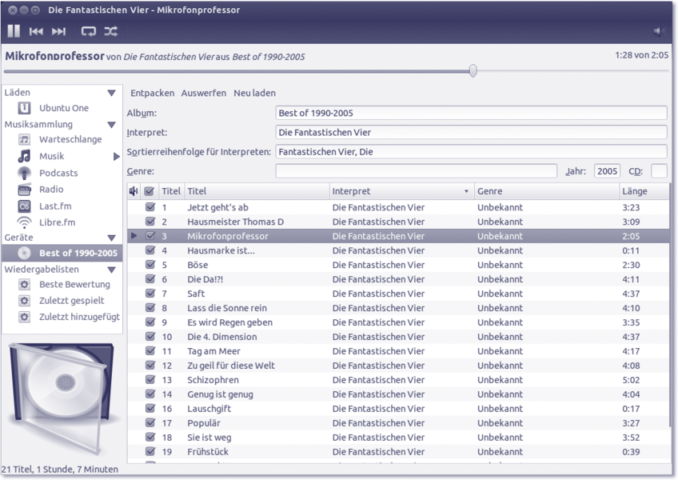This screenshot has width=678, height=480.
Task: Uncheck the checkbox for track Saft
Action: click(150, 294)
